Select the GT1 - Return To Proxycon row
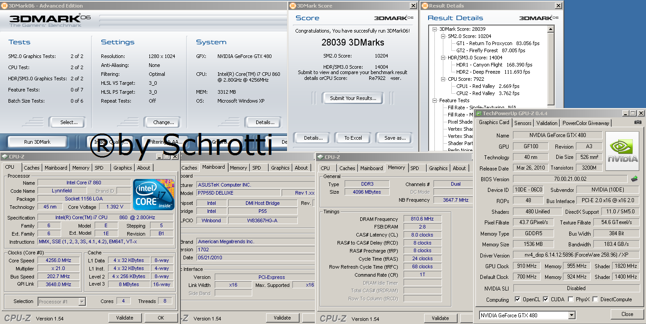646x324 pixels. pyautogui.click(x=498, y=43)
